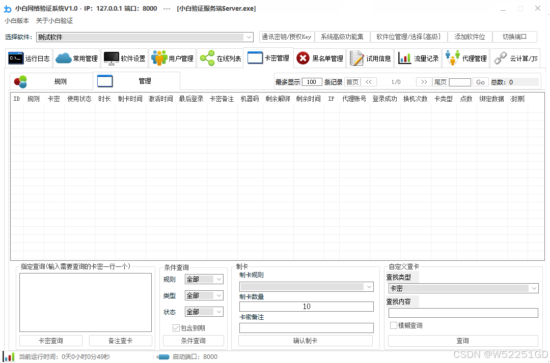
Task: Go to 首页 first page
Action: click(352, 82)
